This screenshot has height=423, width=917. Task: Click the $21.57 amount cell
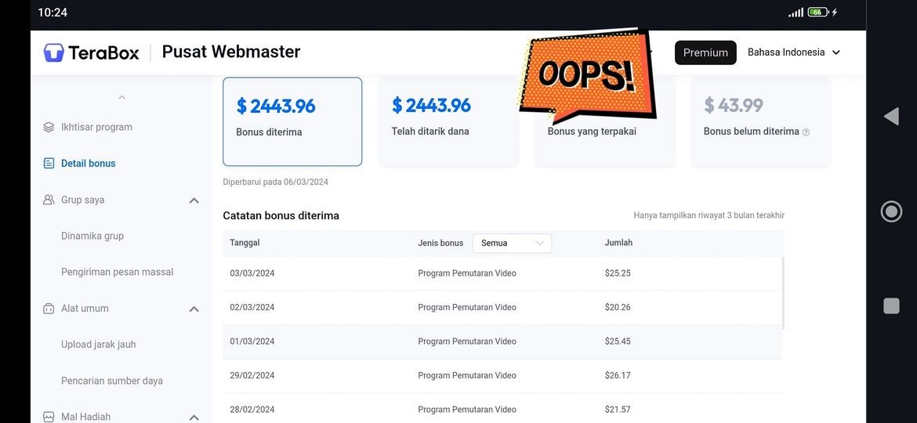pos(618,410)
